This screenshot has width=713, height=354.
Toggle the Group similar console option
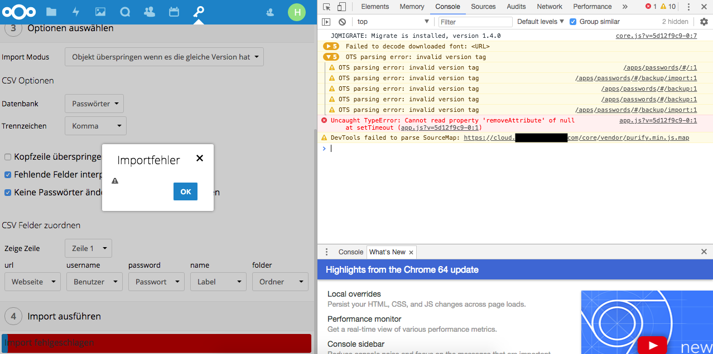click(572, 21)
